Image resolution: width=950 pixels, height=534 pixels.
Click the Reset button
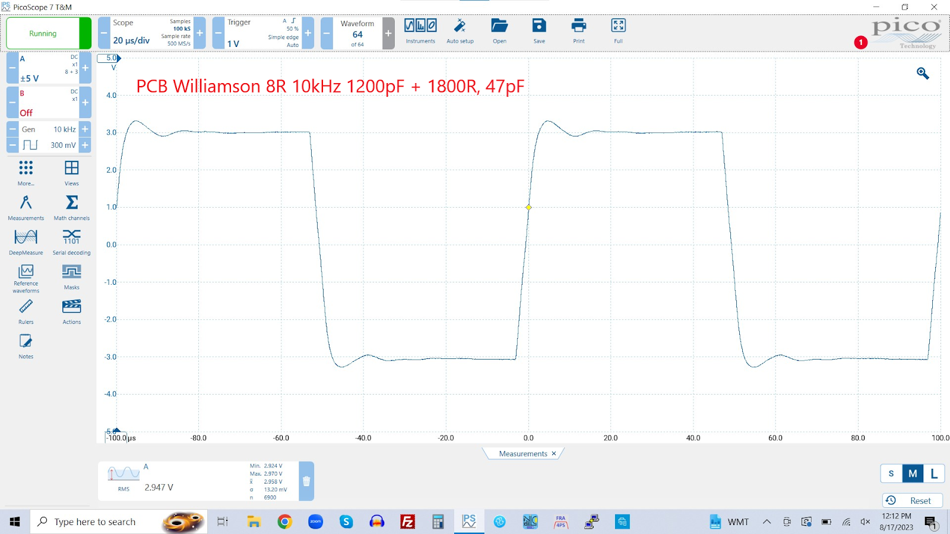(x=913, y=501)
